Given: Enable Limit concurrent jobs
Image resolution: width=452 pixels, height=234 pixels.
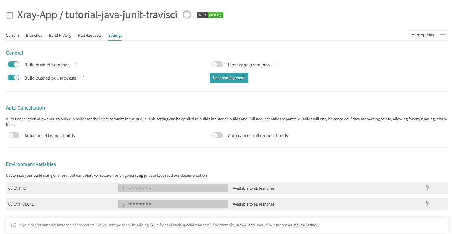Looking at the screenshot, I should point(217,64).
